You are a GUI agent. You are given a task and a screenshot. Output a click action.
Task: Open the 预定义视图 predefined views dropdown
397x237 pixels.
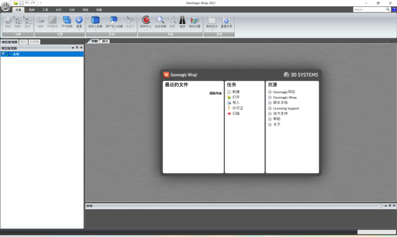click(x=95, y=30)
